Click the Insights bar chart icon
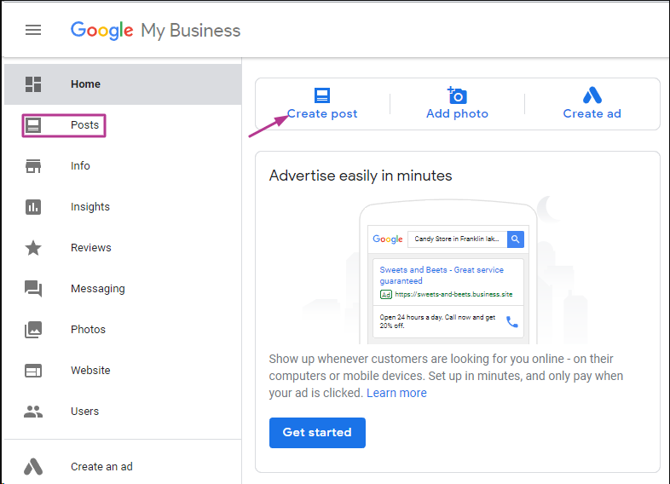The height and width of the screenshot is (484, 670). 33,207
